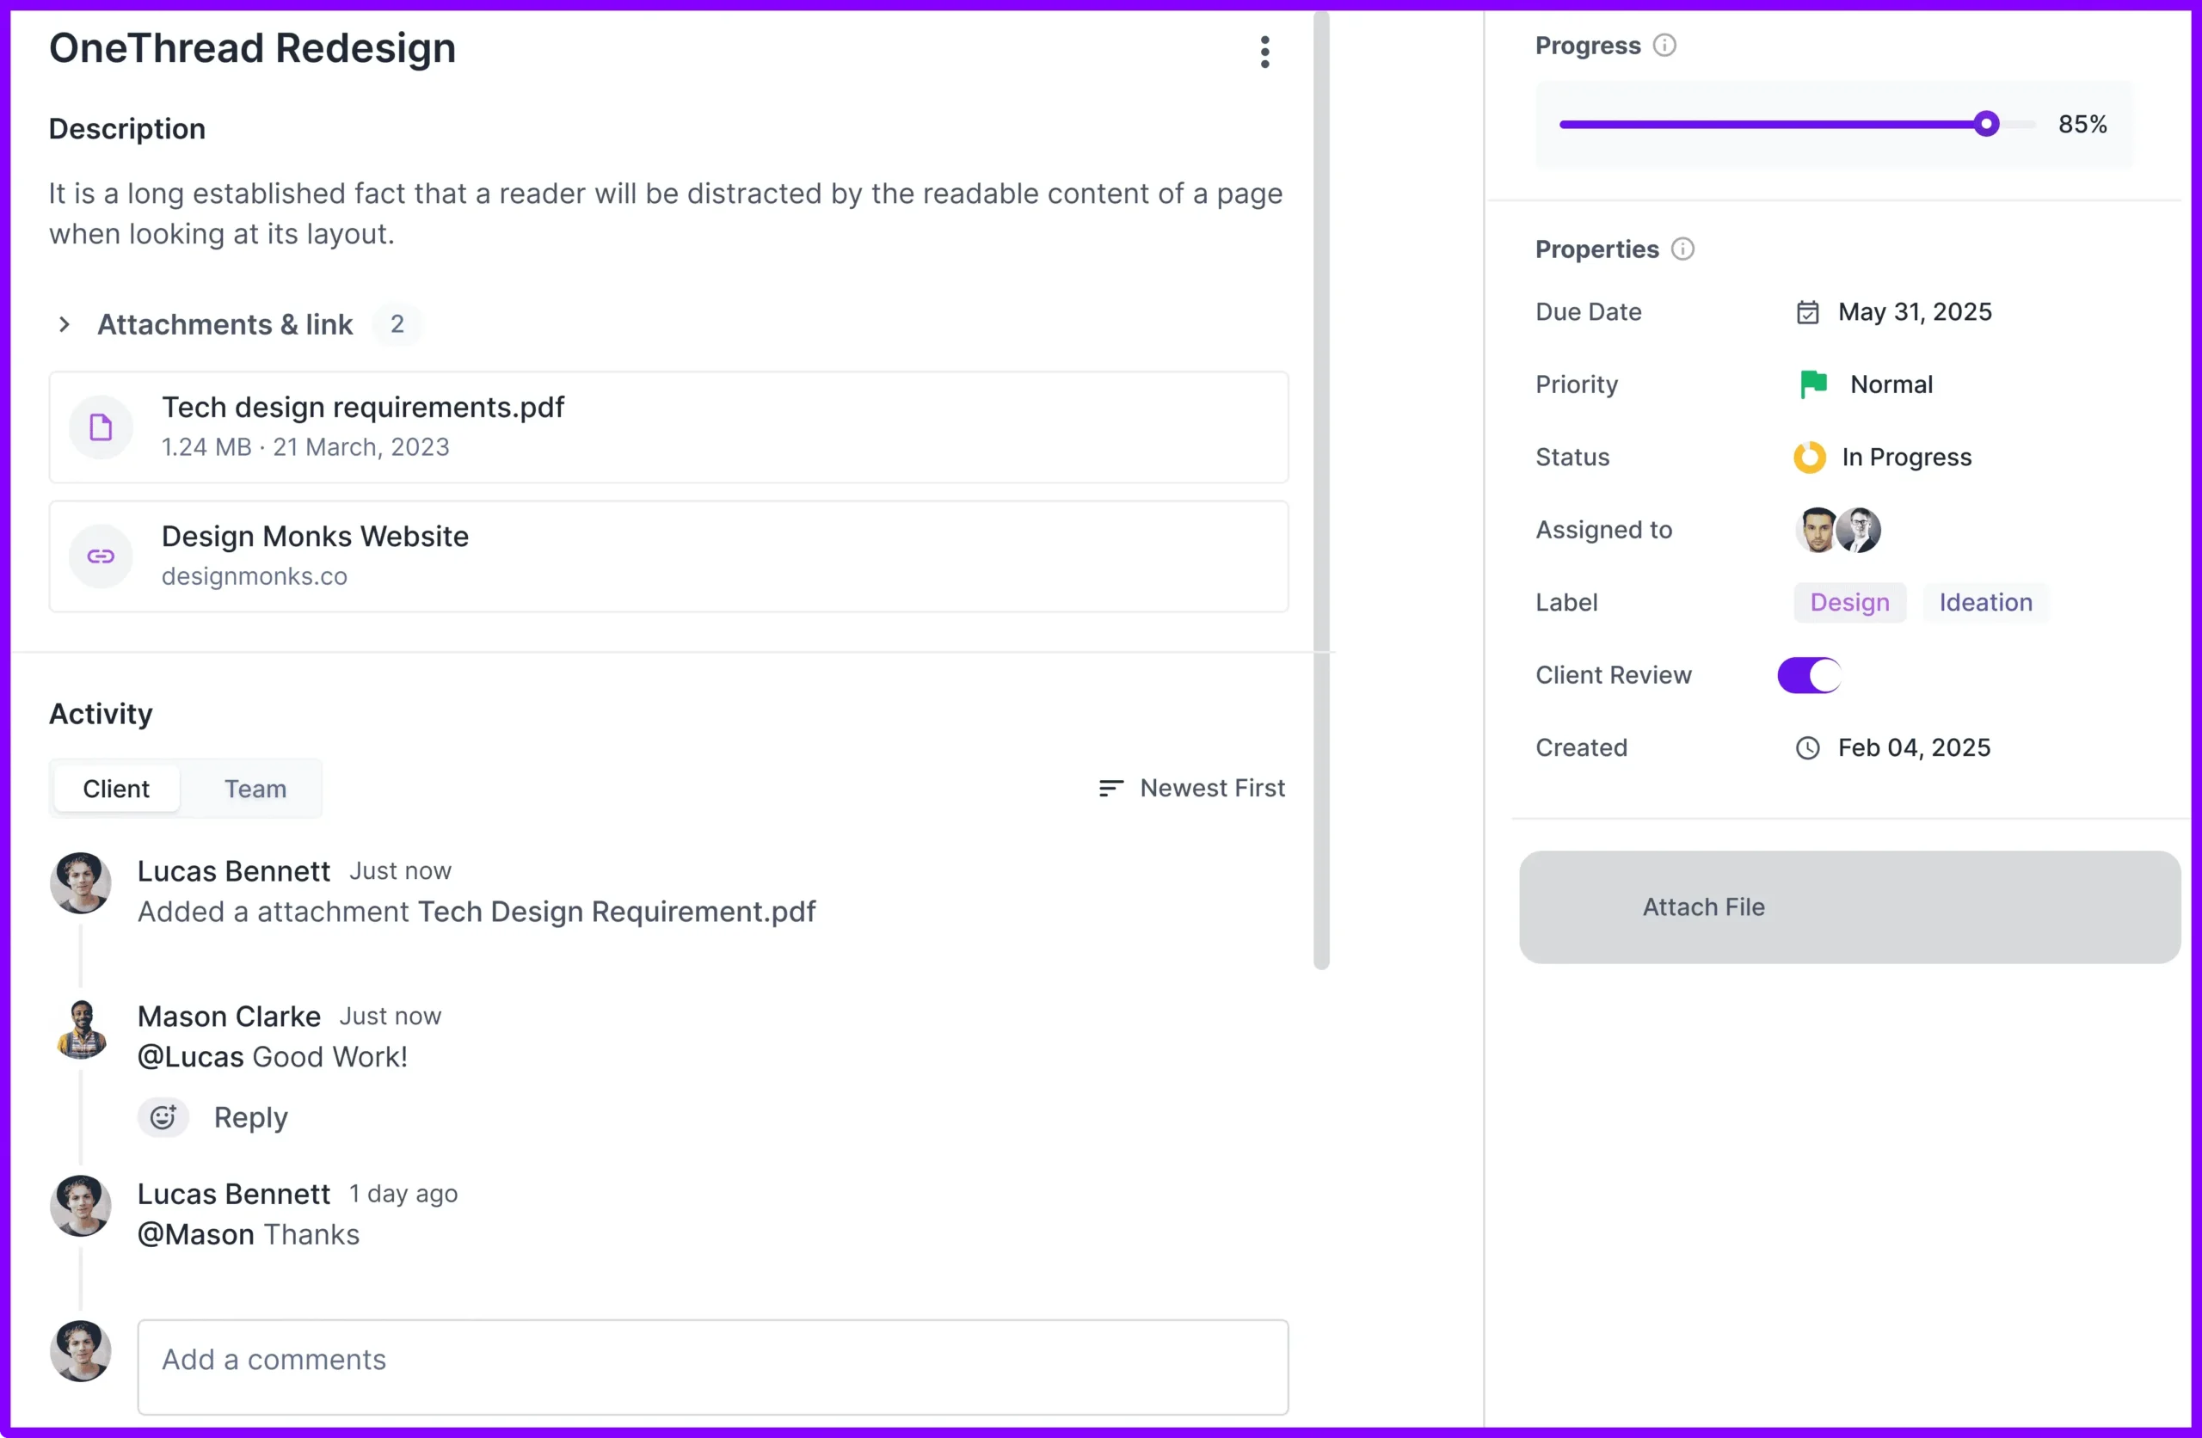Screen dimensions: 2202x1438
Task: Adjust the progress slider at 85%
Action: [1987, 123]
